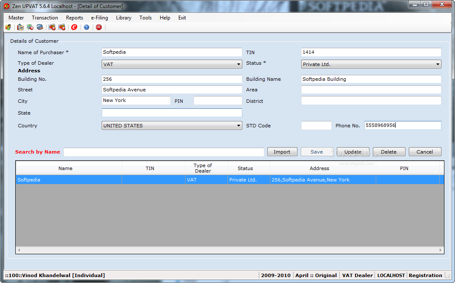Click the blue swoosh hand toolbar icon
The height and width of the screenshot is (283, 455).
tap(40, 27)
